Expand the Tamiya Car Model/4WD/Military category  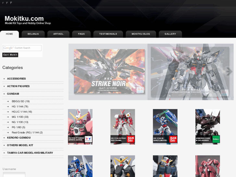[x=30, y=153]
